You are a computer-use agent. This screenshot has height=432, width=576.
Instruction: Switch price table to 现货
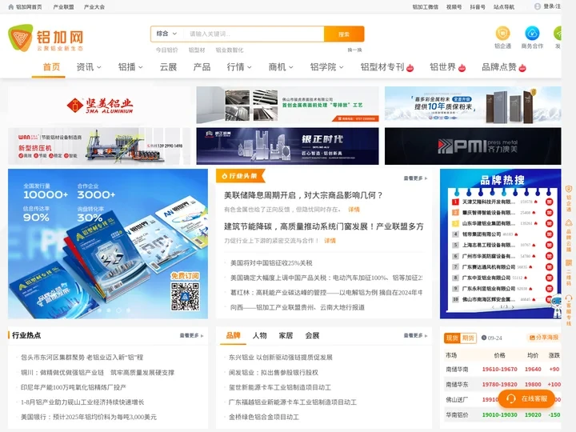point(452,338)
